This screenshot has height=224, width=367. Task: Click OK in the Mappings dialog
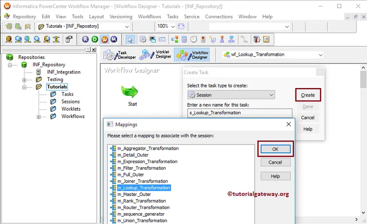coord(275,149)
